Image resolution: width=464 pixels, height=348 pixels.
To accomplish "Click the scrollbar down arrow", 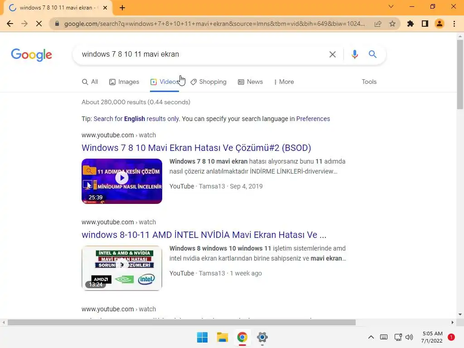I will (x=460, y=314).
